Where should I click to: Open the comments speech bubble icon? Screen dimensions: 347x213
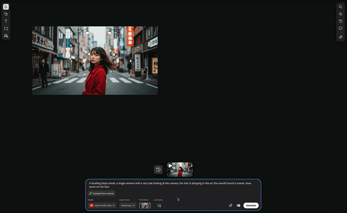pyautogui.click(x=341, y=29)
